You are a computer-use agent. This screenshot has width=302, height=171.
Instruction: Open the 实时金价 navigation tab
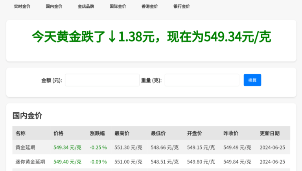click(22, 6)
